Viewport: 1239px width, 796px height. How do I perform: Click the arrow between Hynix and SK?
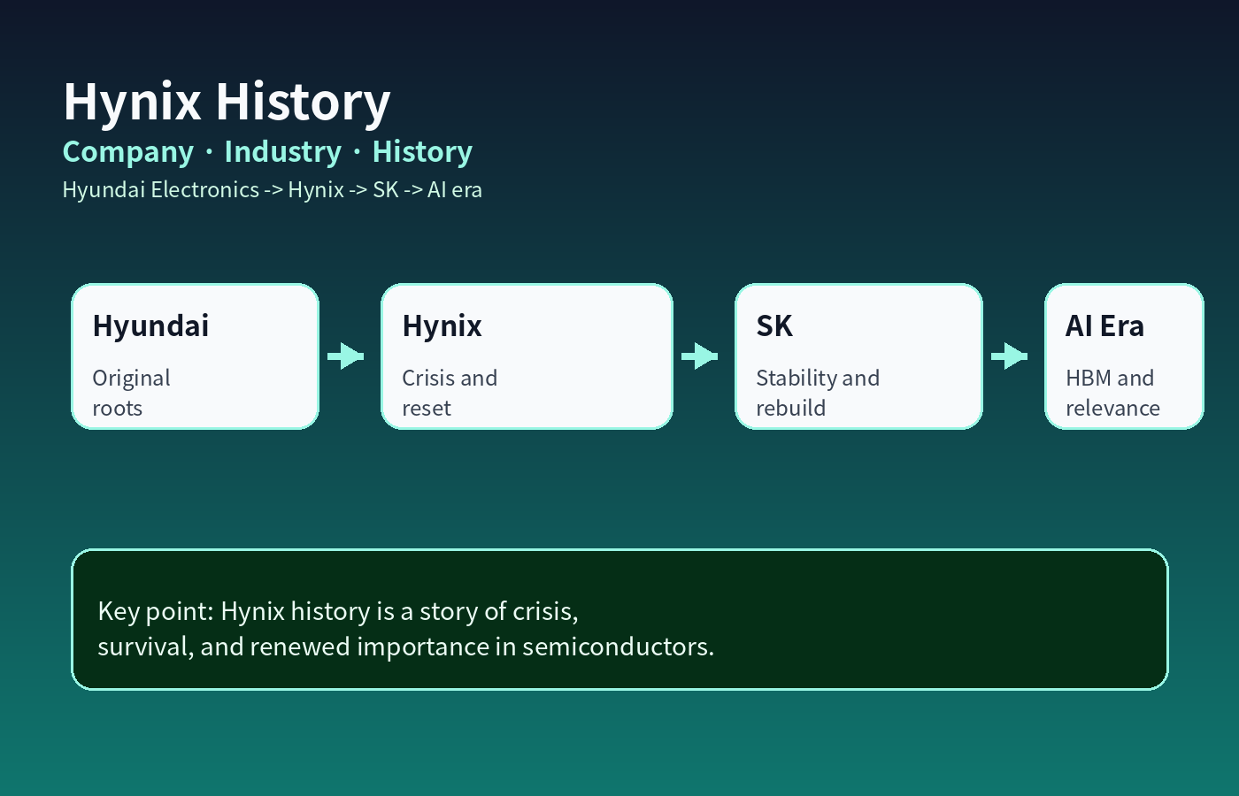click(x=700, y=356)
